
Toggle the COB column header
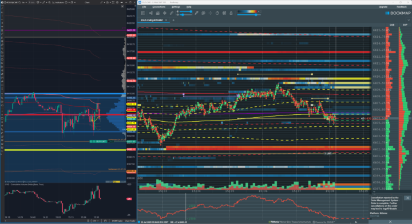pos(392,25)
